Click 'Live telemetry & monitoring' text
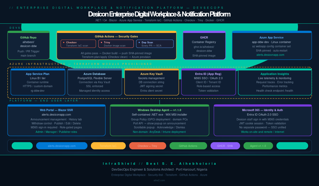The width and height of the screenshot is (319, 186). [x=275, y=78]
